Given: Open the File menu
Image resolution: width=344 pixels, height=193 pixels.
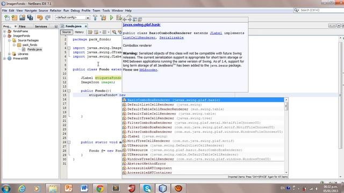Looking at the screenshot, I should click(x=5, y=11).
